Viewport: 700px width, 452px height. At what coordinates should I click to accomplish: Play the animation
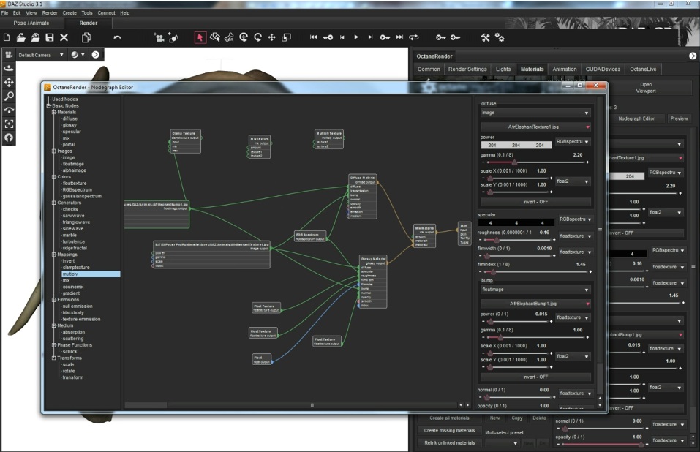click(355, 37)
